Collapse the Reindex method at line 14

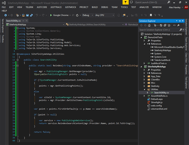click(x=18, y=65)
